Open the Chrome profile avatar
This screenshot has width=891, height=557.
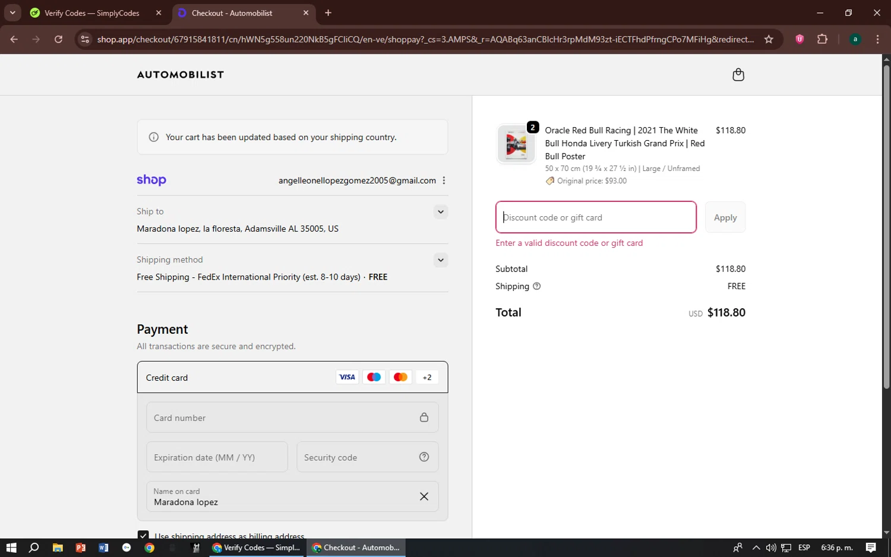point(855,39)
